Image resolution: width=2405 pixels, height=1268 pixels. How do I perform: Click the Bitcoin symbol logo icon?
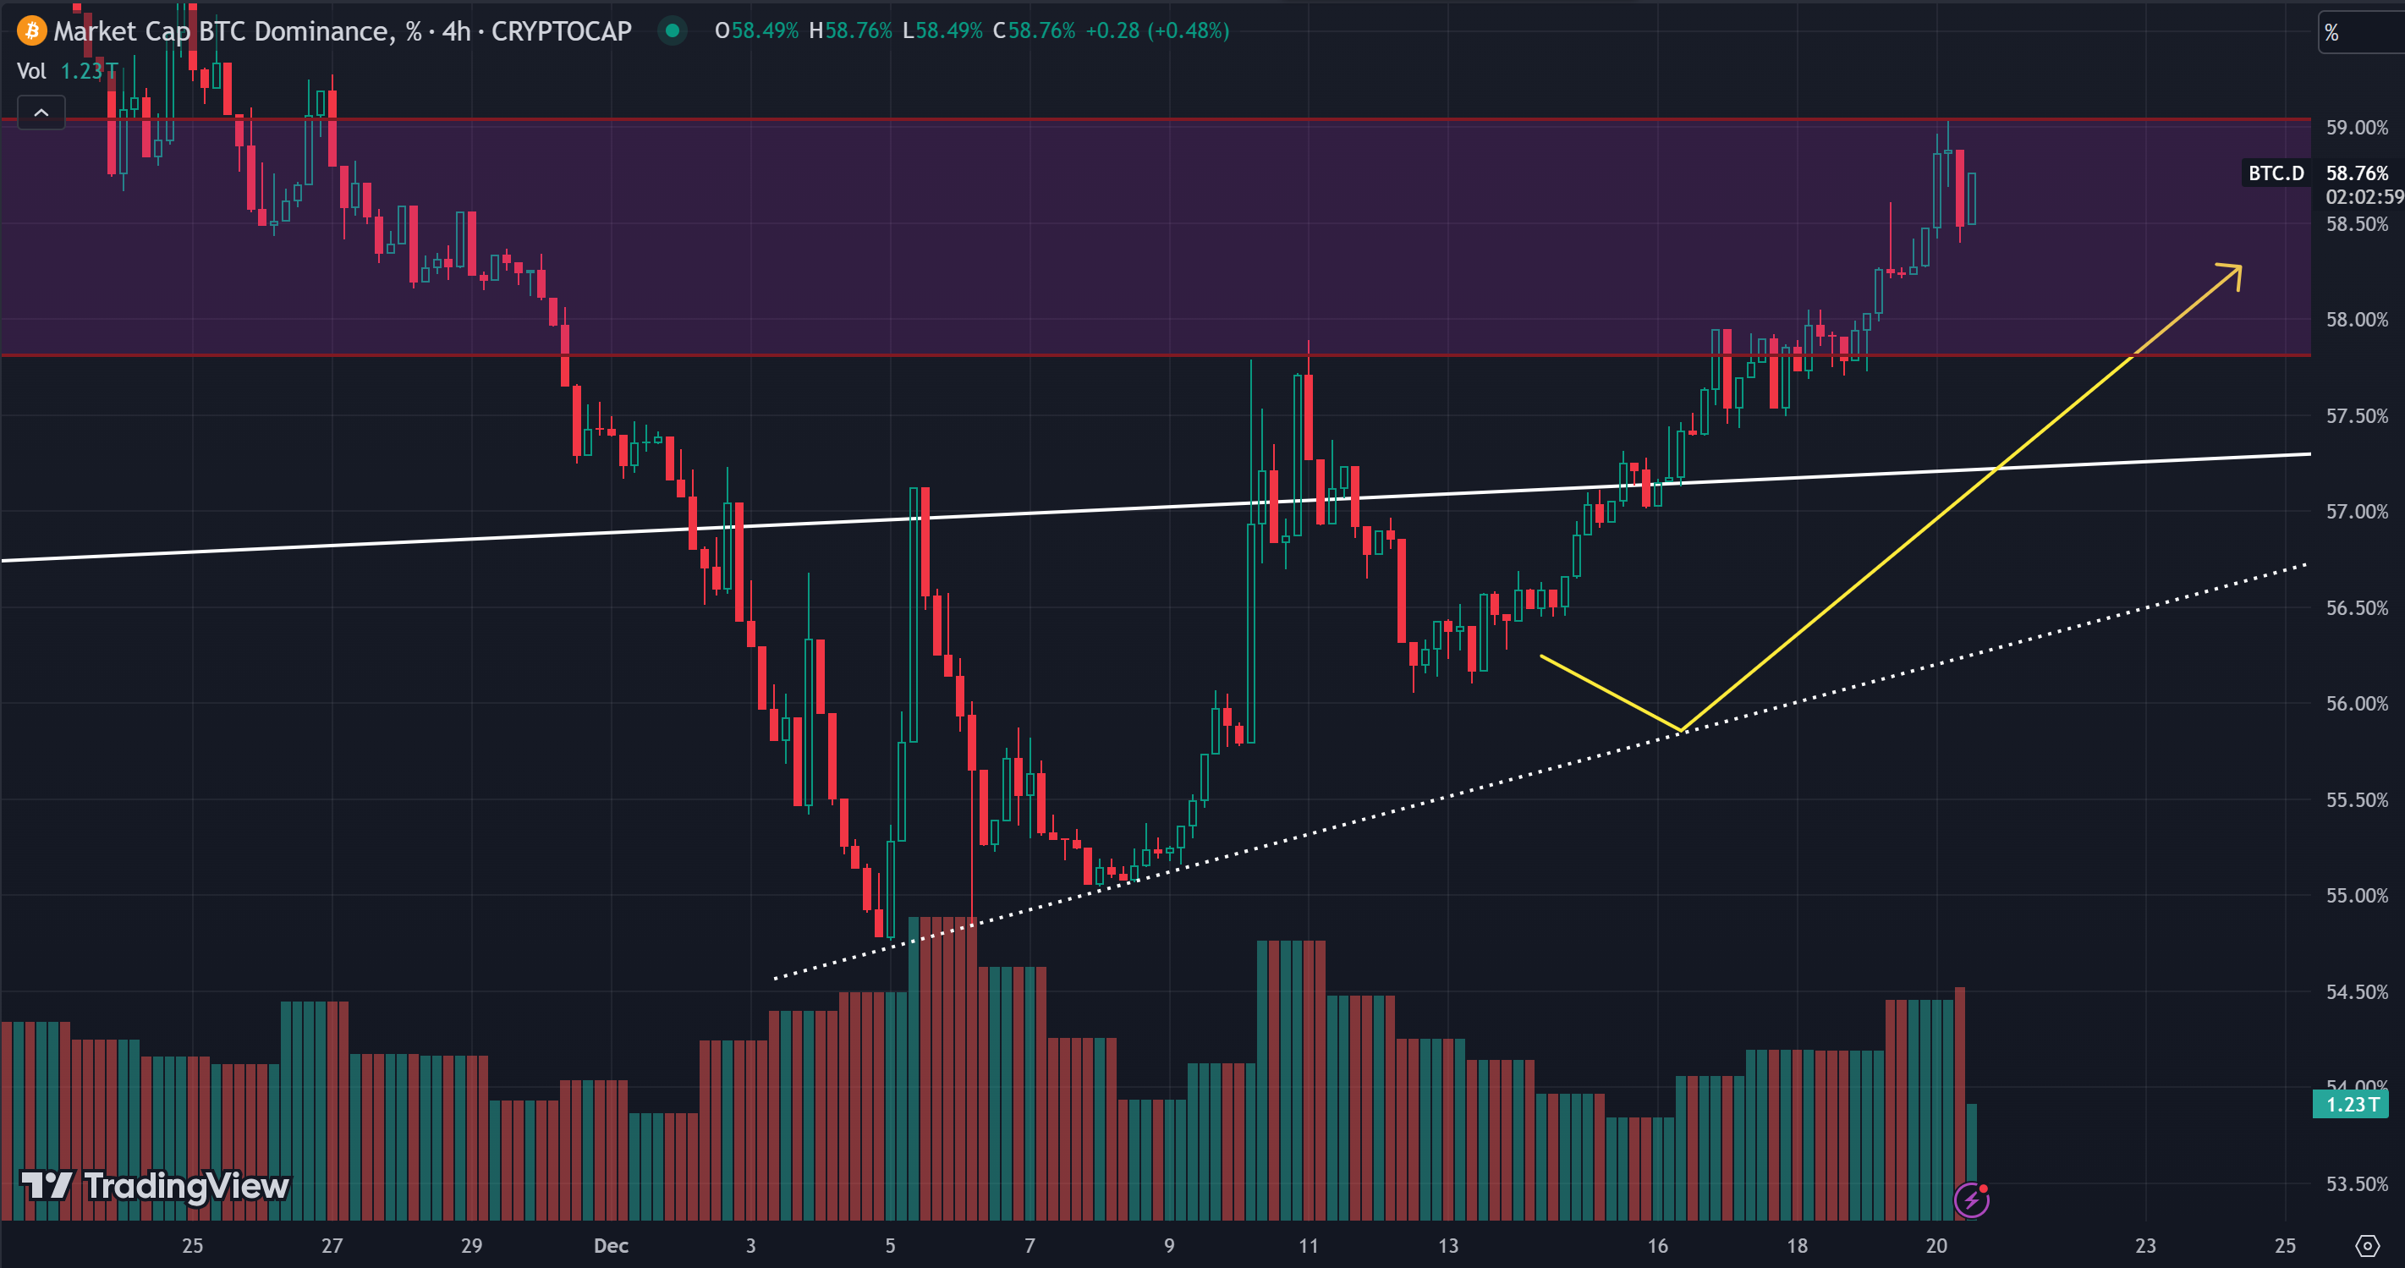[32, 30]
